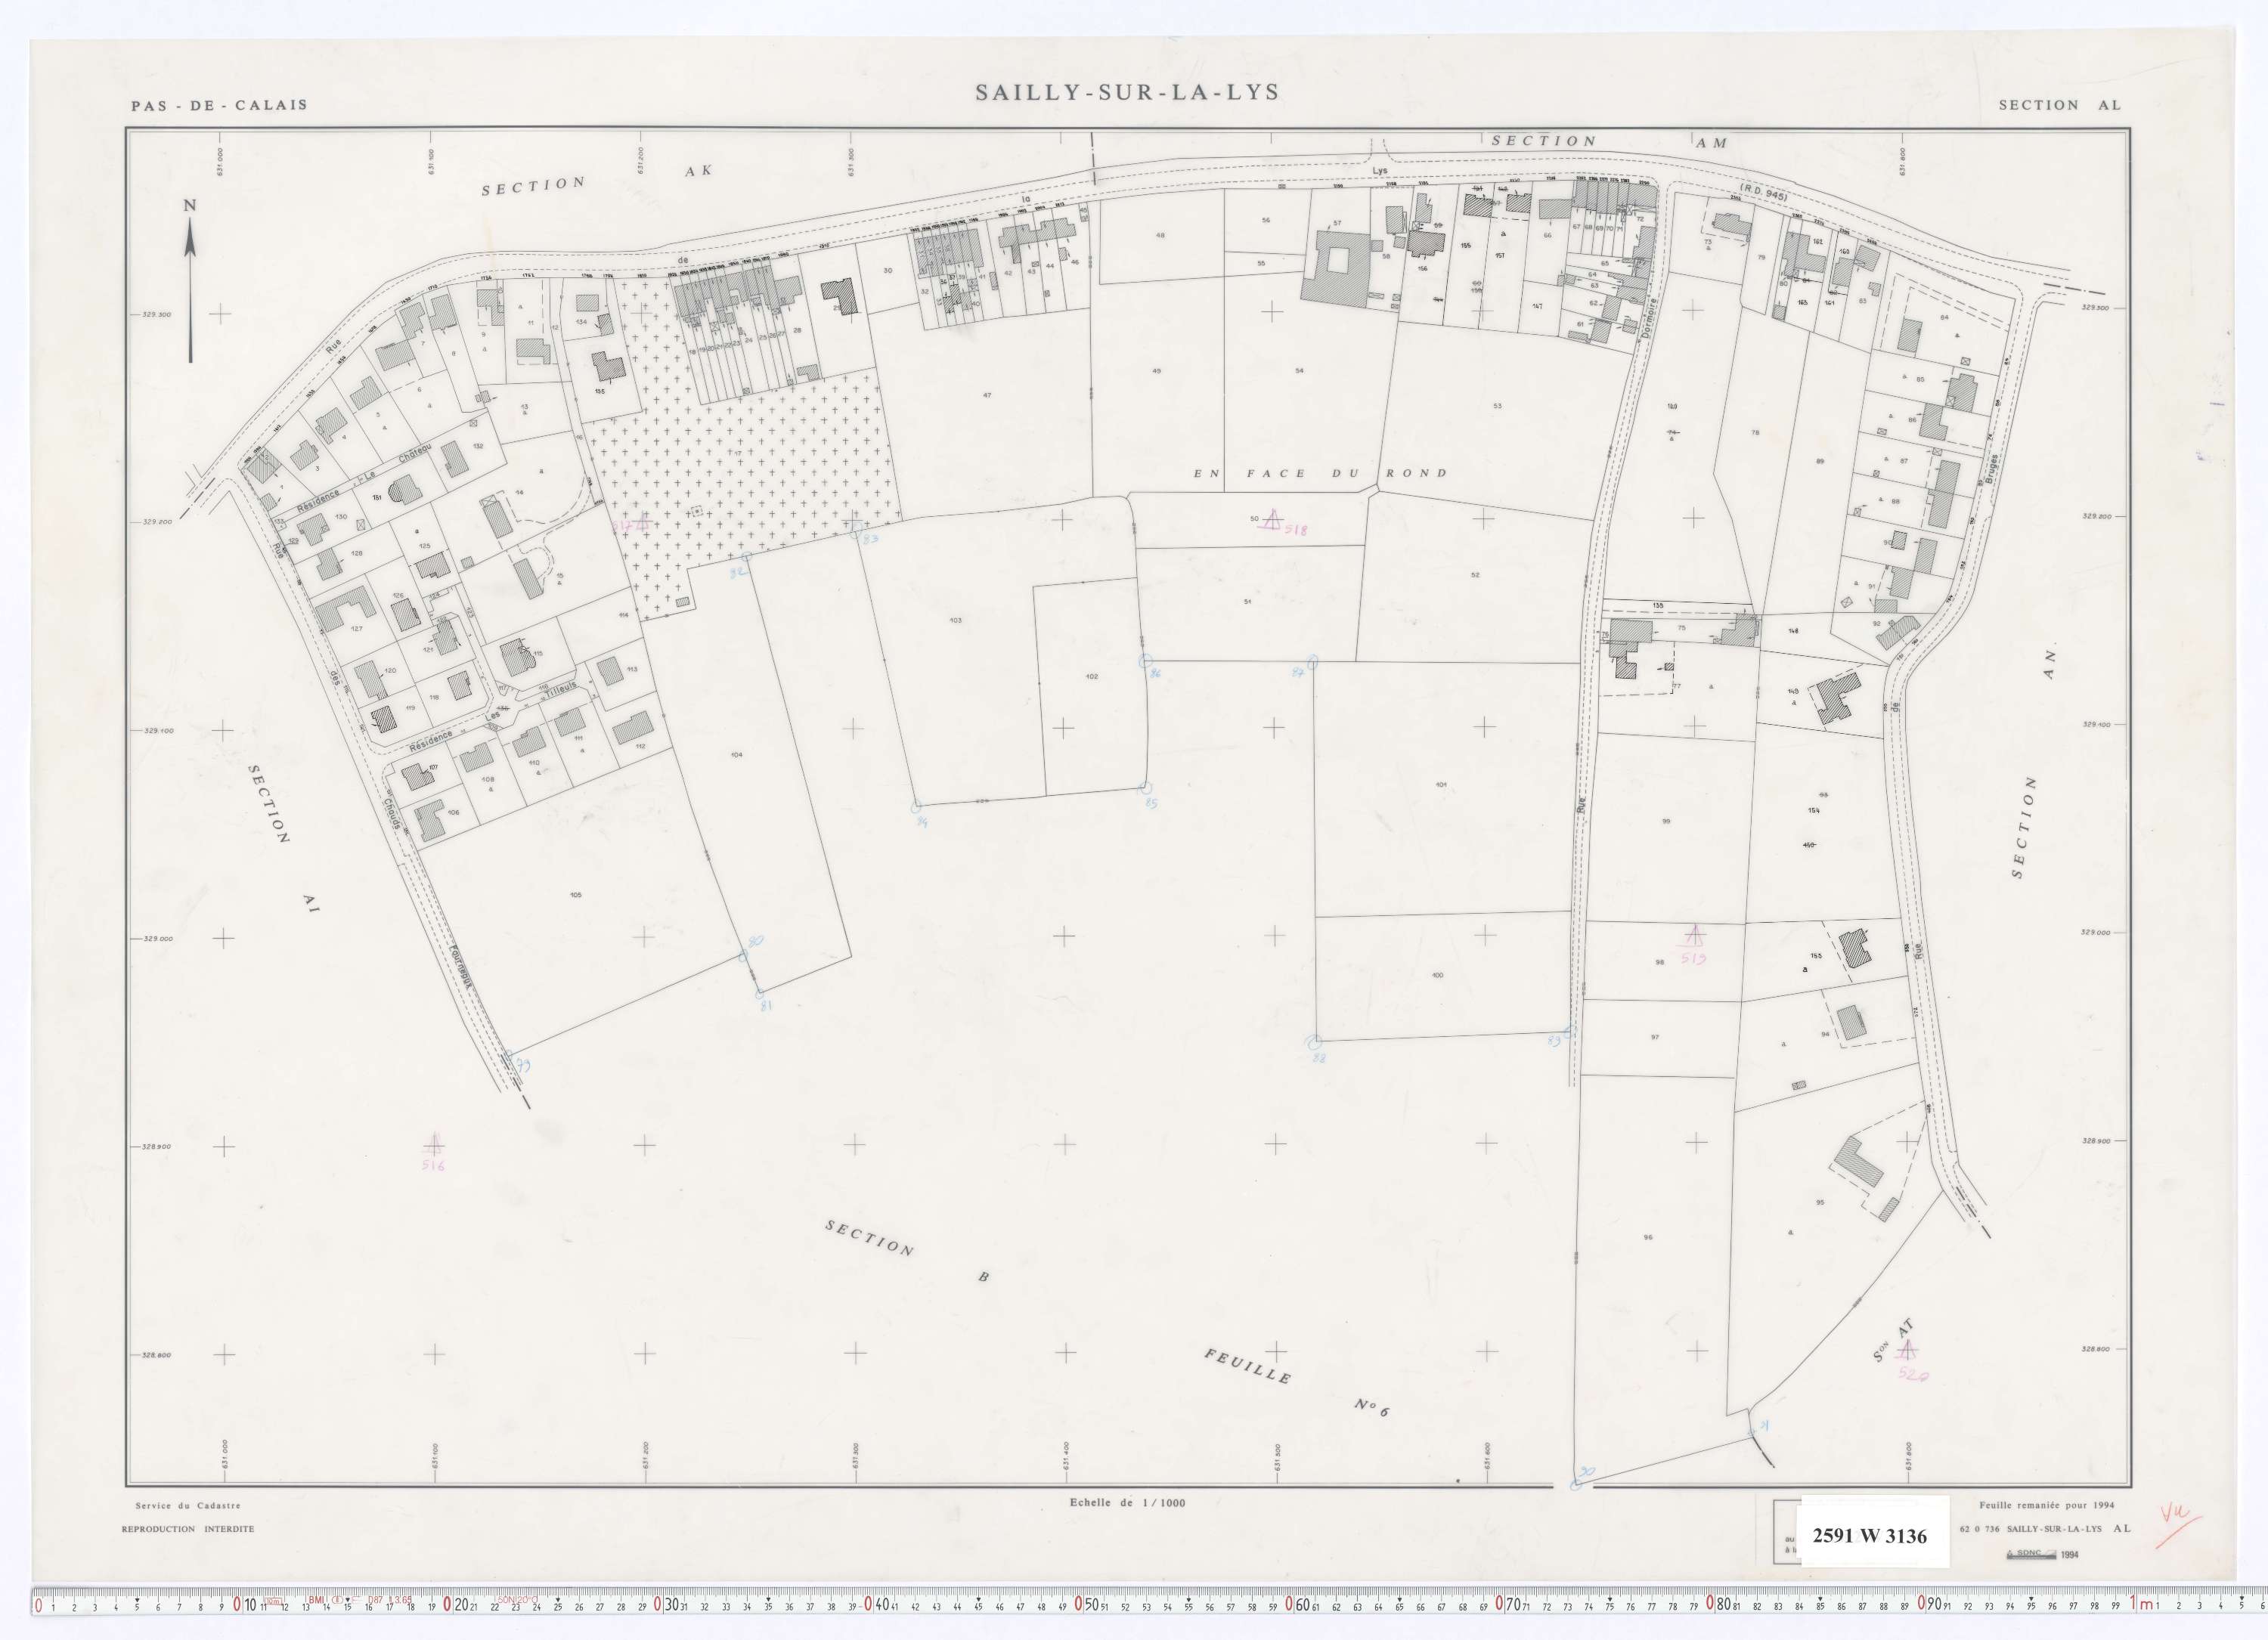
Task: Select parcel number 101
Action: point(1441,784)
